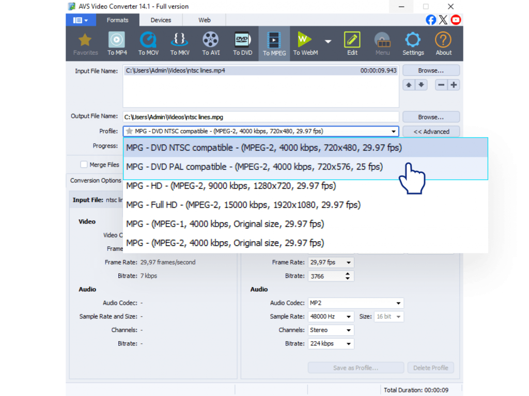Add input file with plus button
529x396 pixels.
454,85
